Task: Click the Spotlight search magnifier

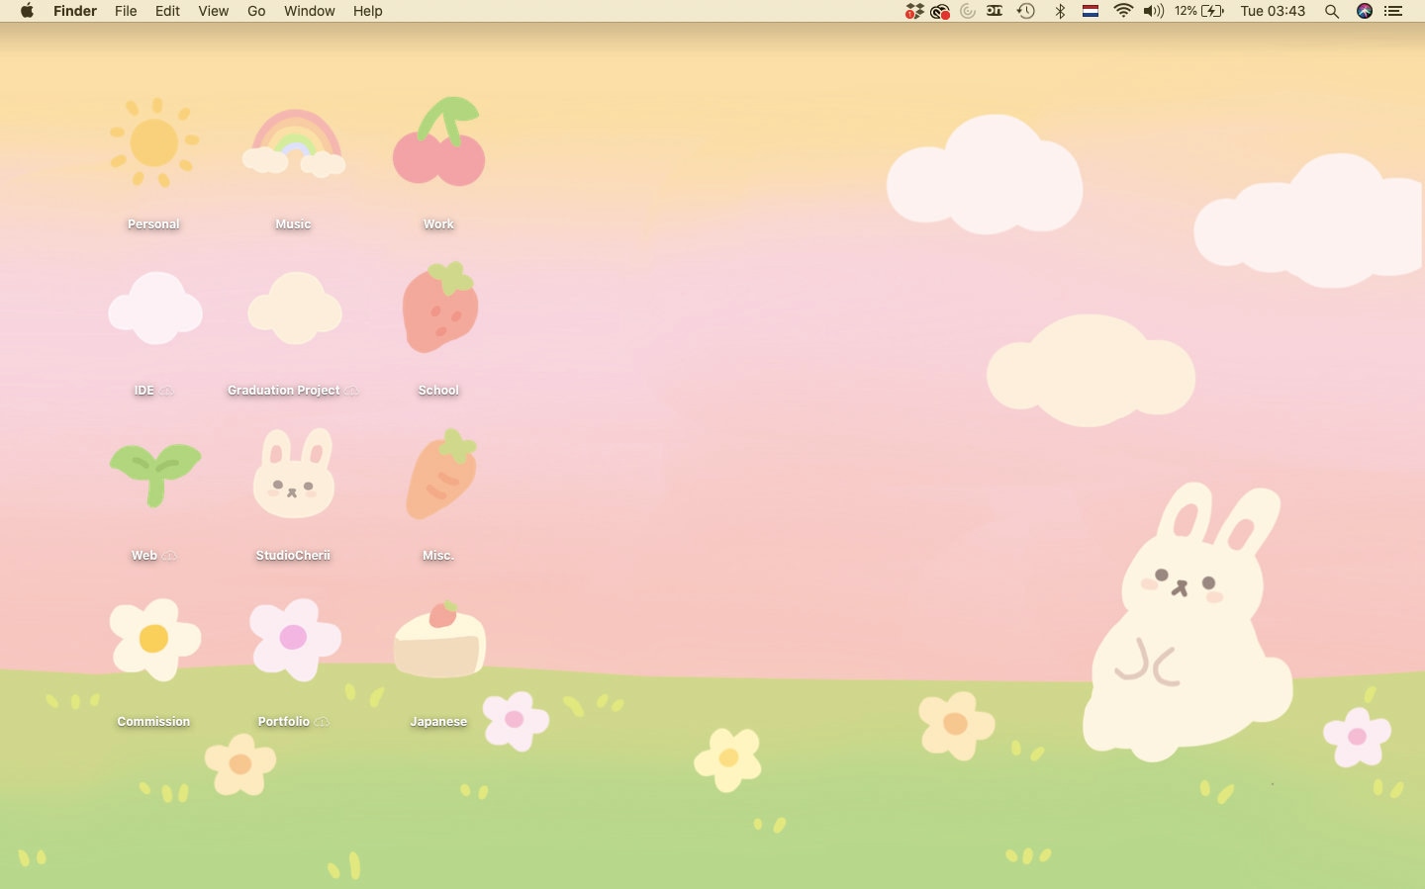Action: click(x=1331, y=11)
